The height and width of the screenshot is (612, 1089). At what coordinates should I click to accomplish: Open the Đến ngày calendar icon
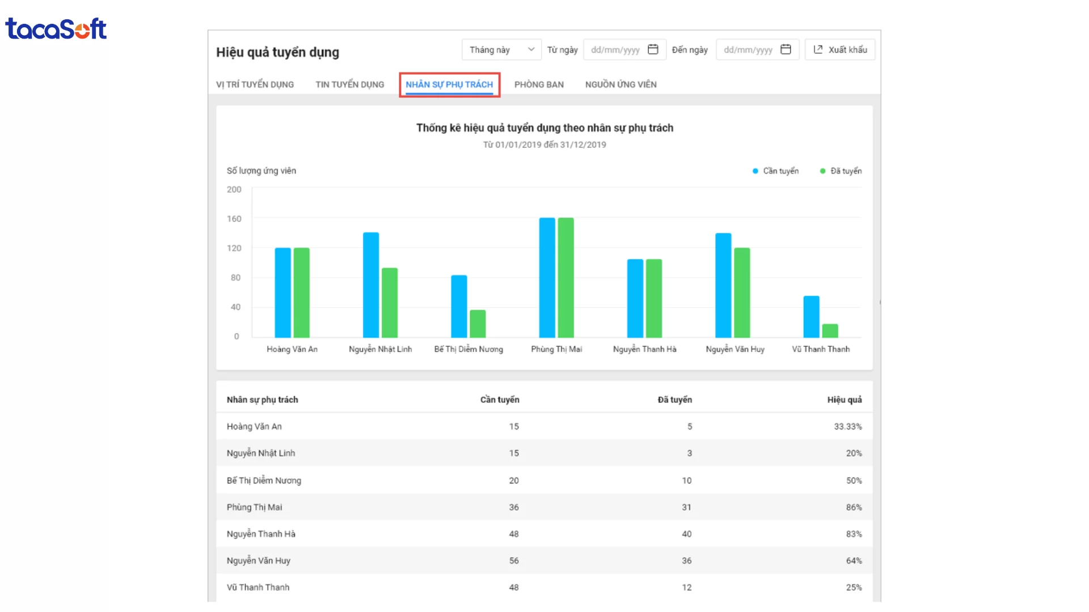point(786,49)
